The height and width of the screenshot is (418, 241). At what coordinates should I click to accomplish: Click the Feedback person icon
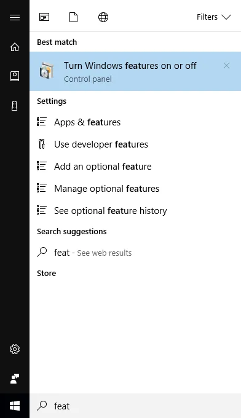[15, 379]
